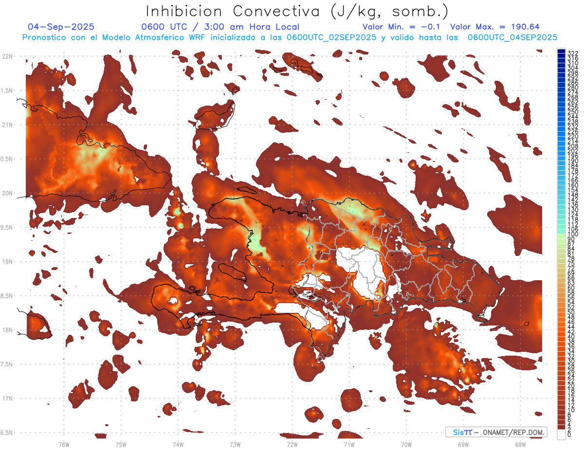
Task: Pick the white 0 colorbar swatch
Action: click(x=561, y=434)
